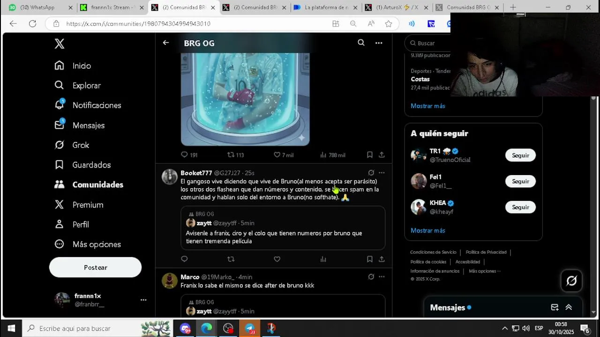Image resolution: width=600 pixels, height=337 pixels.
Task: Follow KHEA account
Action: pos(520,207)
